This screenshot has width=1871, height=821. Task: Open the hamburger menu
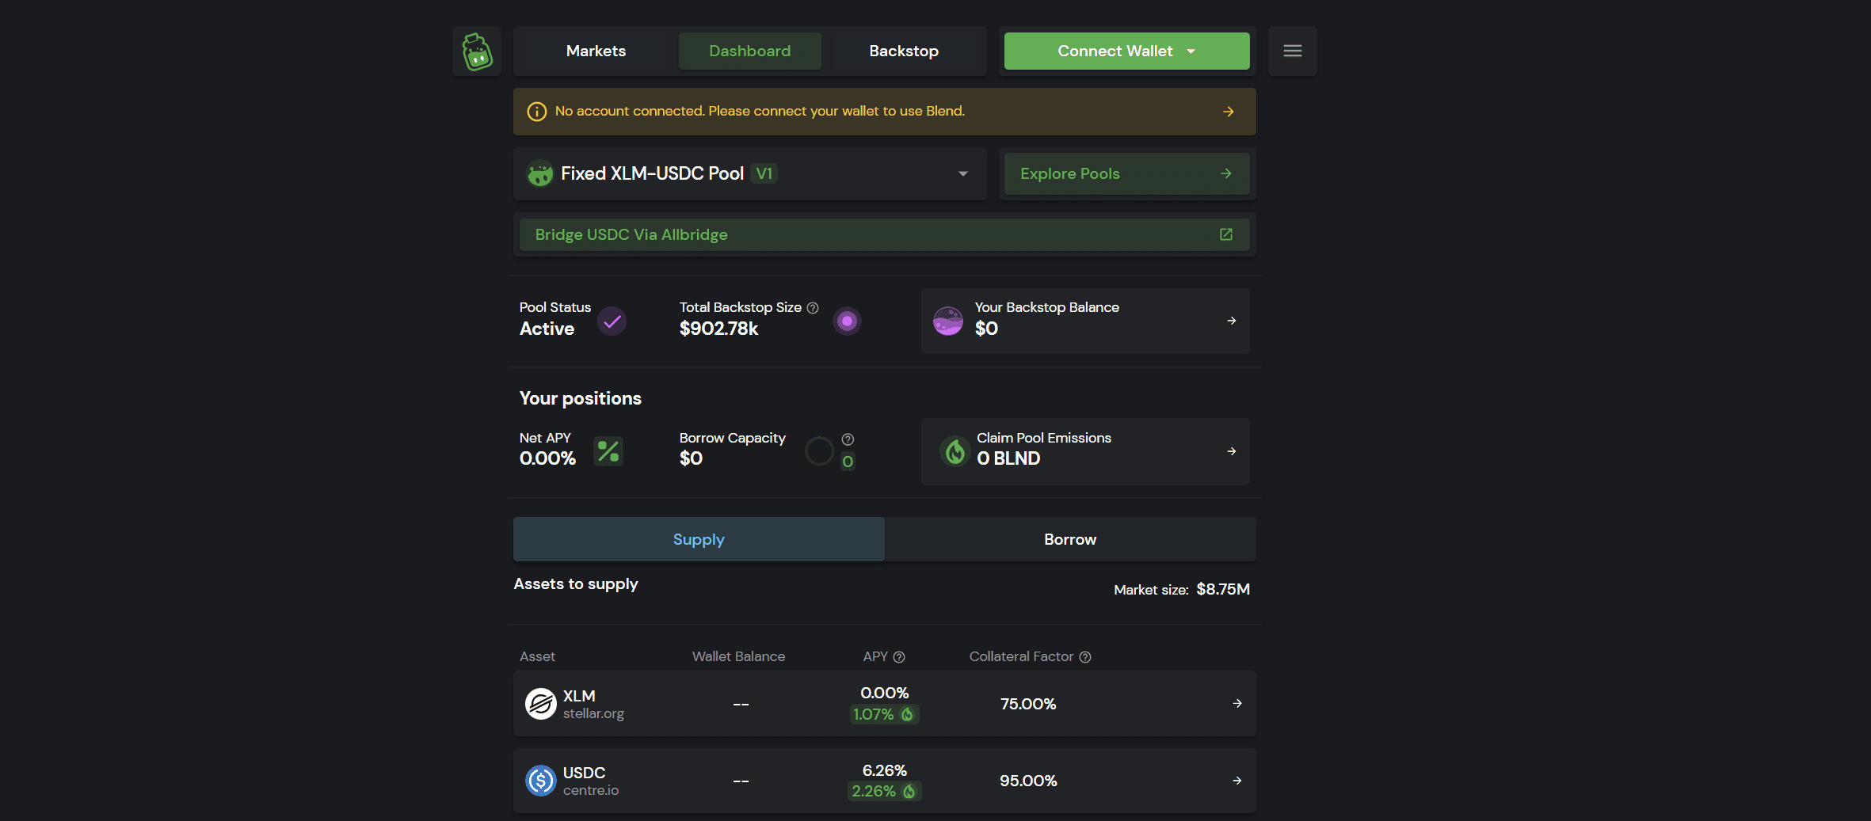click(1292, 51)
